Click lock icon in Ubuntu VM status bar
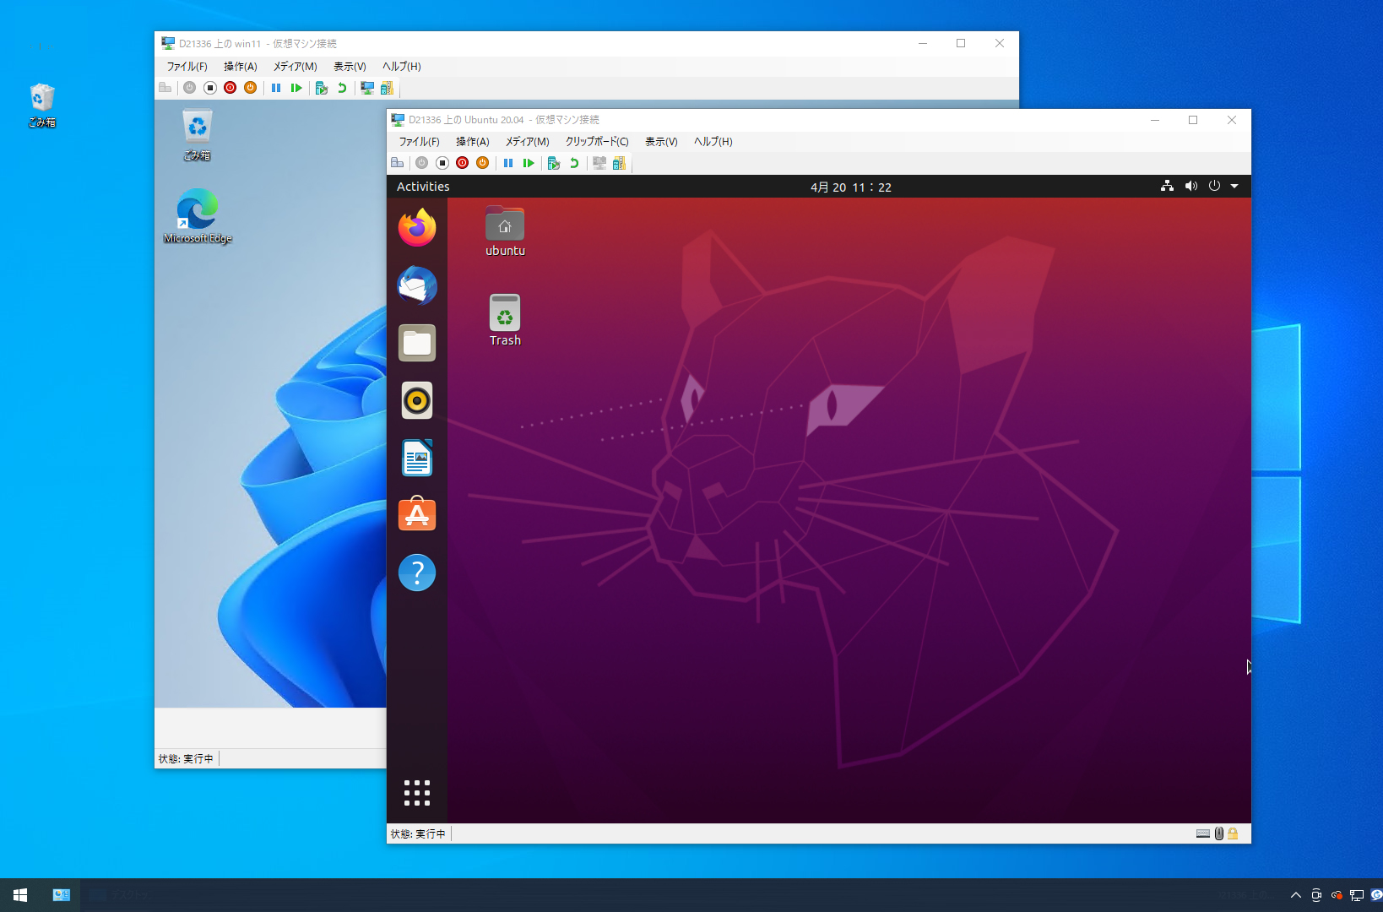 click(1233, 833)
